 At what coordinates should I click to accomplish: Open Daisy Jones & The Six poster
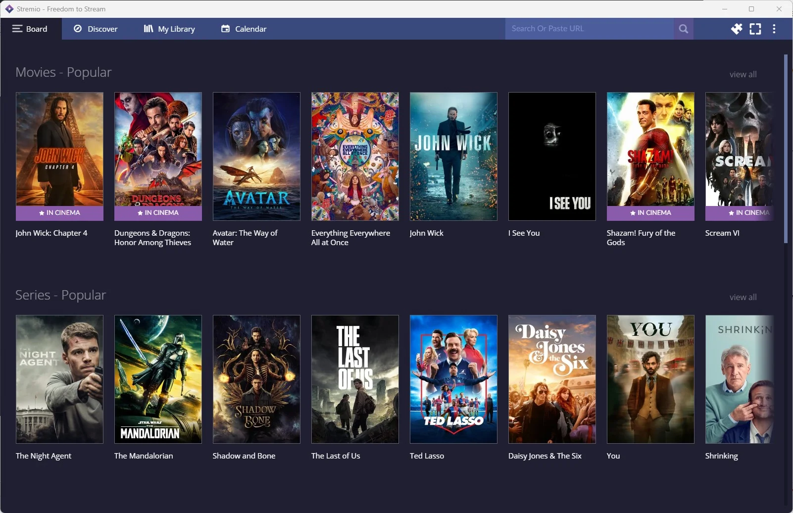click(x=552, y=379)
